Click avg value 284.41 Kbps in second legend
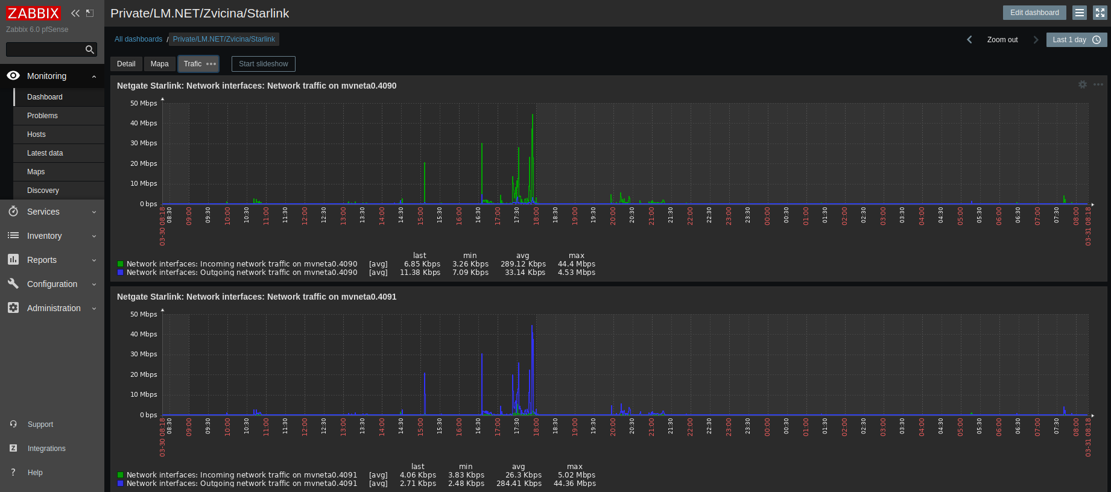The image size is (1111, 492). point(519,484)
